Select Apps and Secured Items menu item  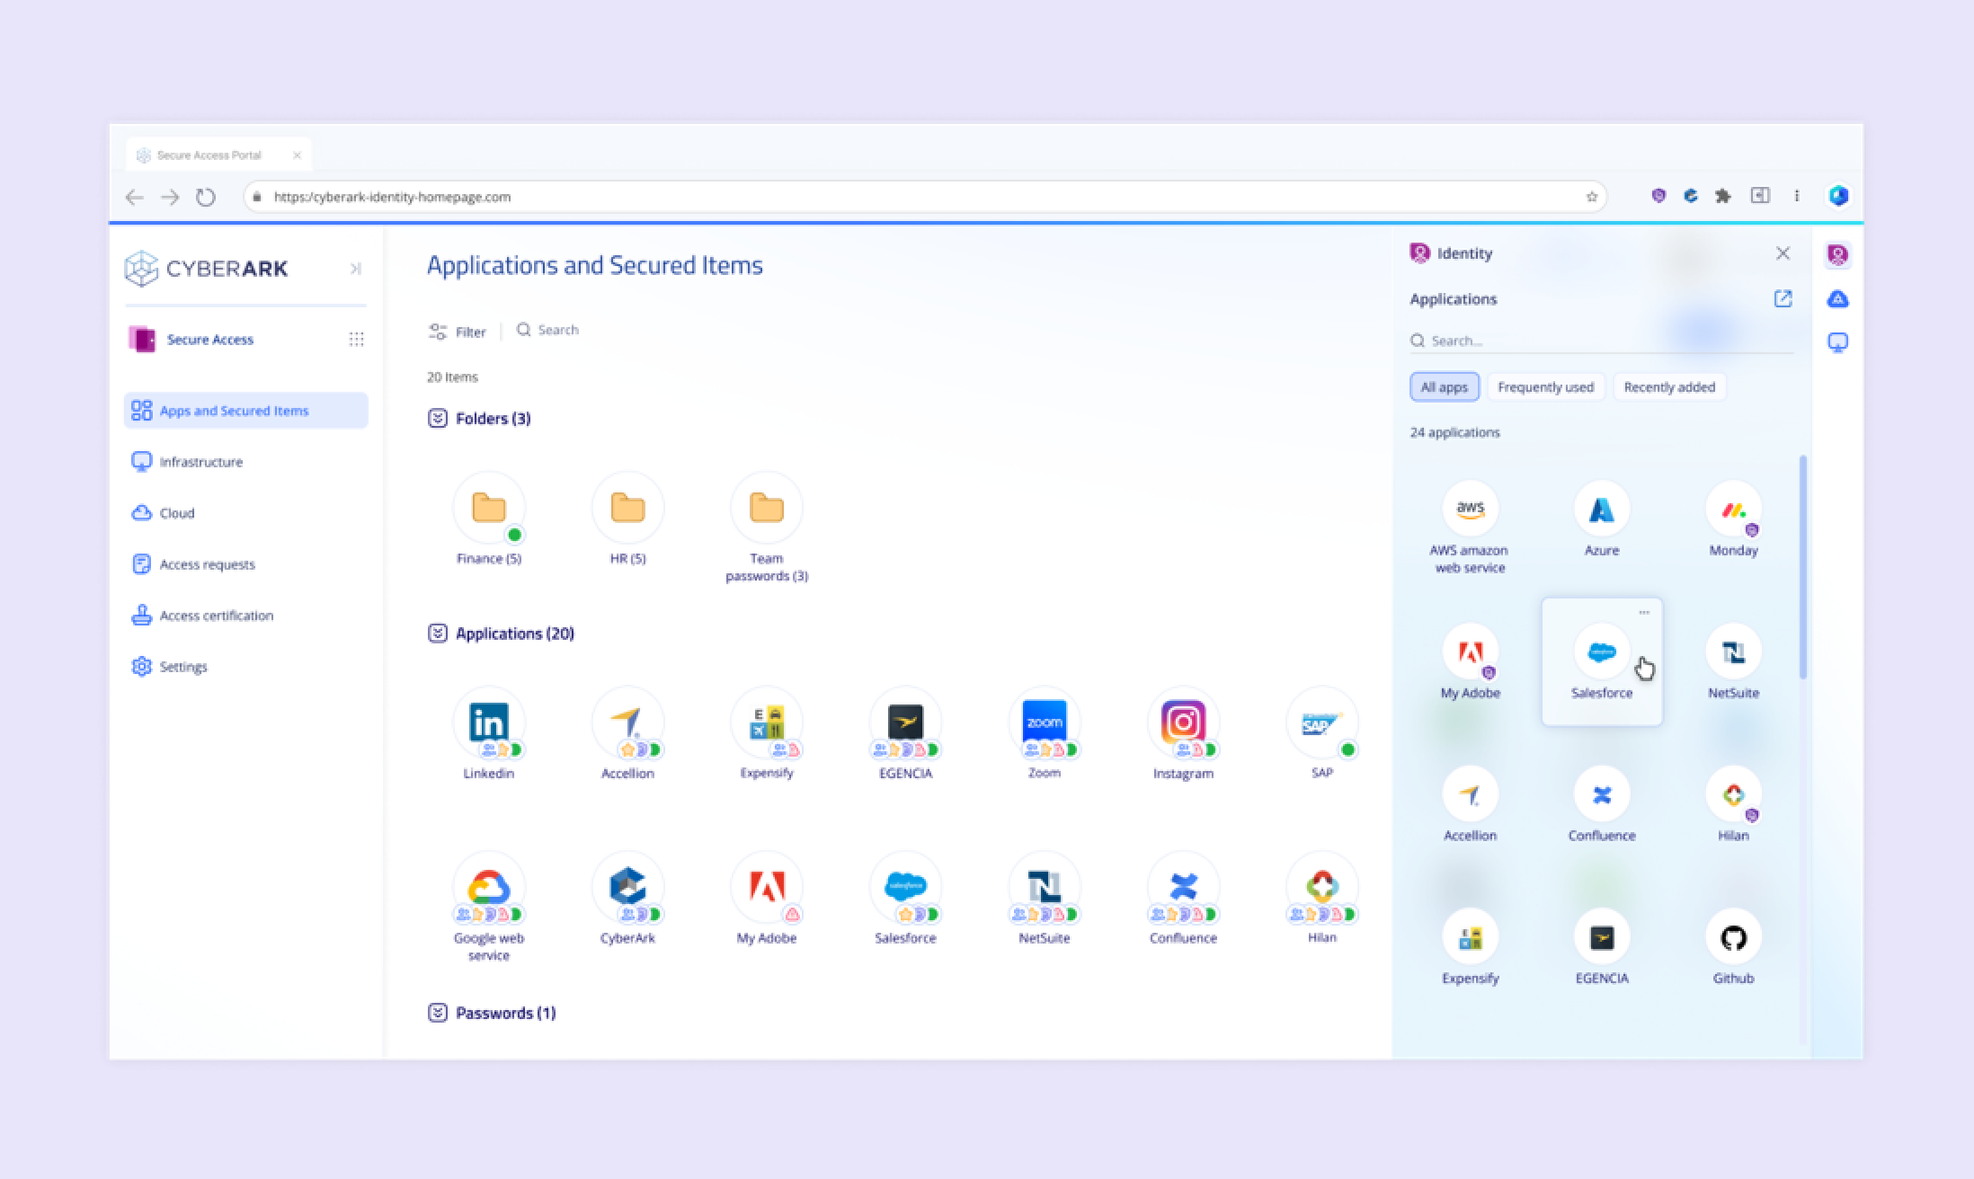(245, 411)
